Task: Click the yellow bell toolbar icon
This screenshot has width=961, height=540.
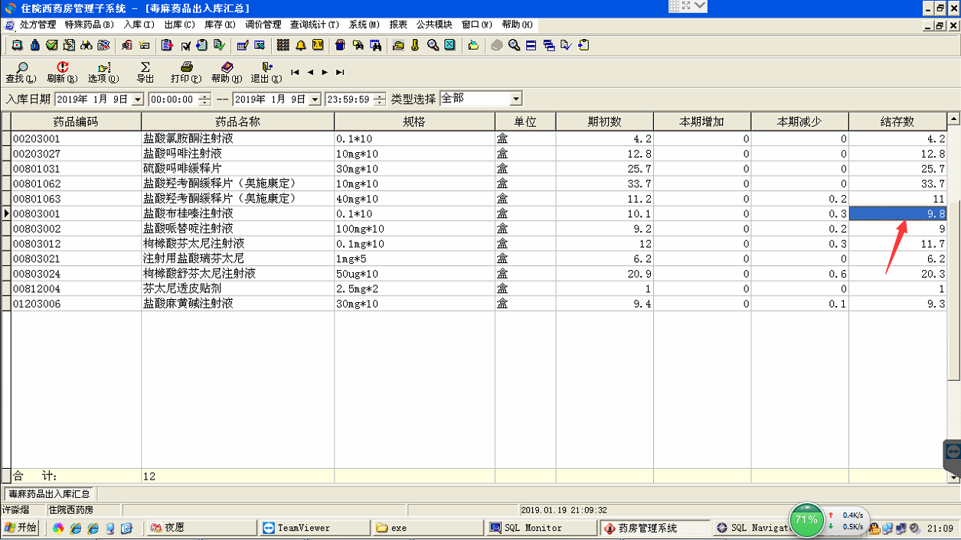Action: 301,45
